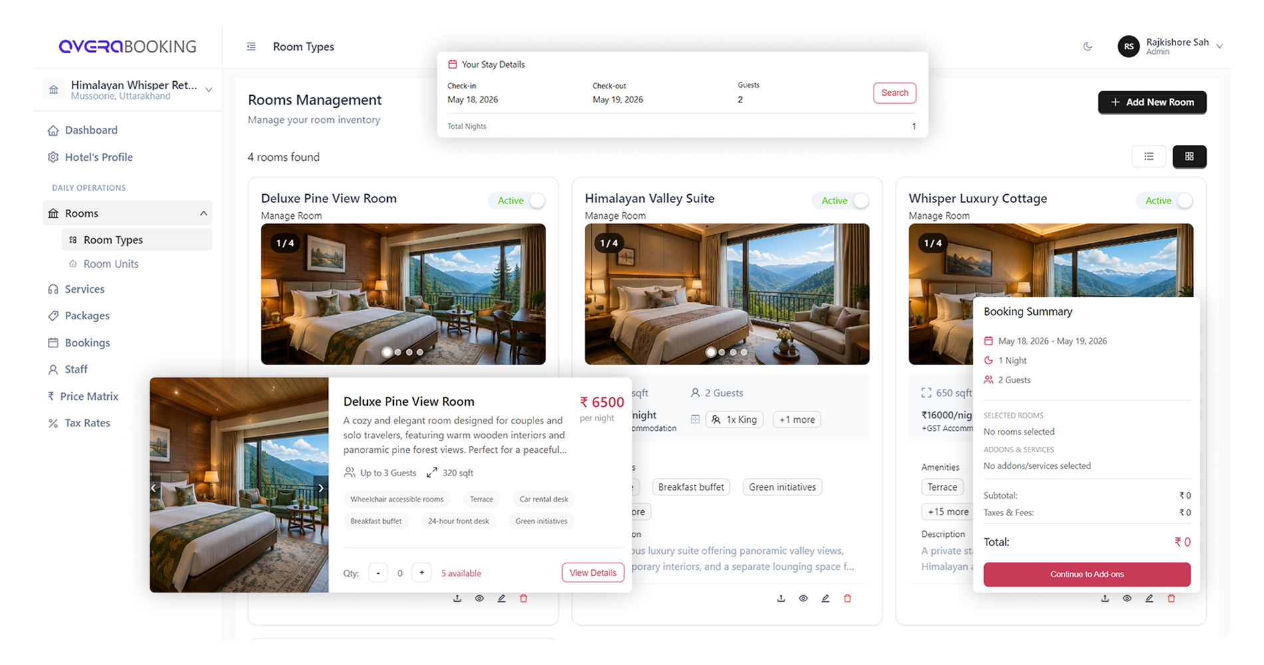Click the QveraBooking logo

pyautogui.click(x=128, y=47)
